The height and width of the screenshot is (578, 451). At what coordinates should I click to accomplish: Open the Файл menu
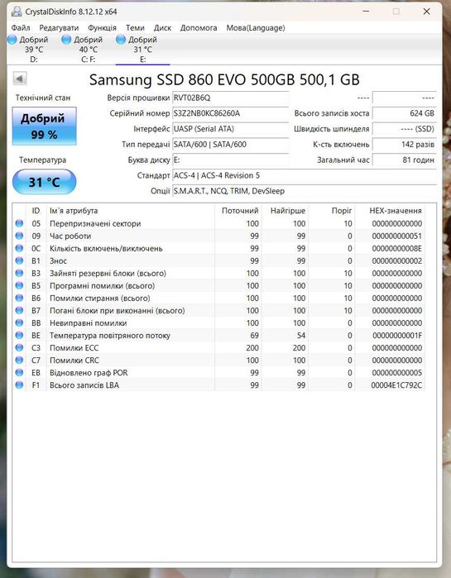[x=21, y=28]
